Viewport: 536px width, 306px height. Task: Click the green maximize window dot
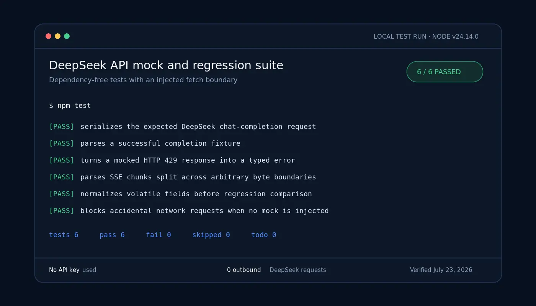tap(67, 36)
